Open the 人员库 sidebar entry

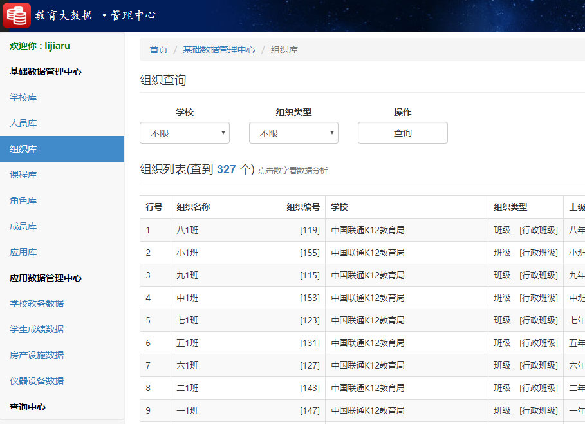click(23, 123)
